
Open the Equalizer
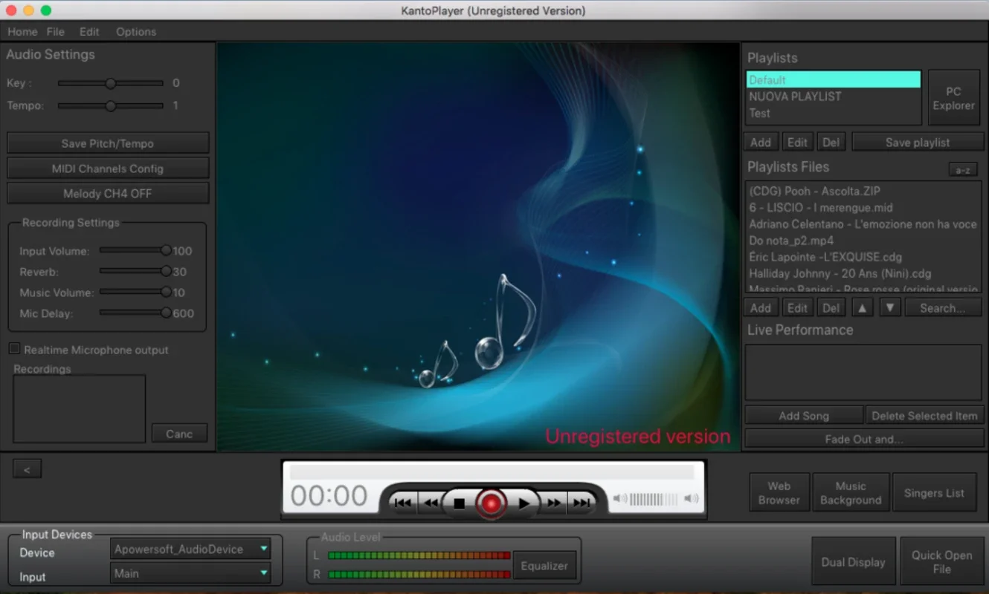(544, 565)
